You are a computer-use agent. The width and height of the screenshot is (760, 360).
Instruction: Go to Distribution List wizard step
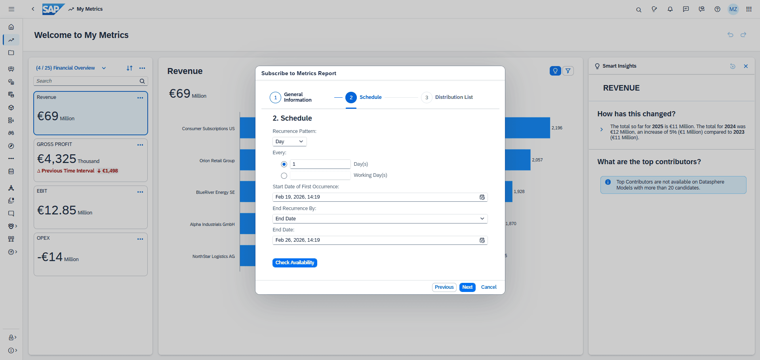coord(427,97)
